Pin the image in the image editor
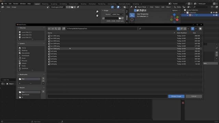 (78, 7)
